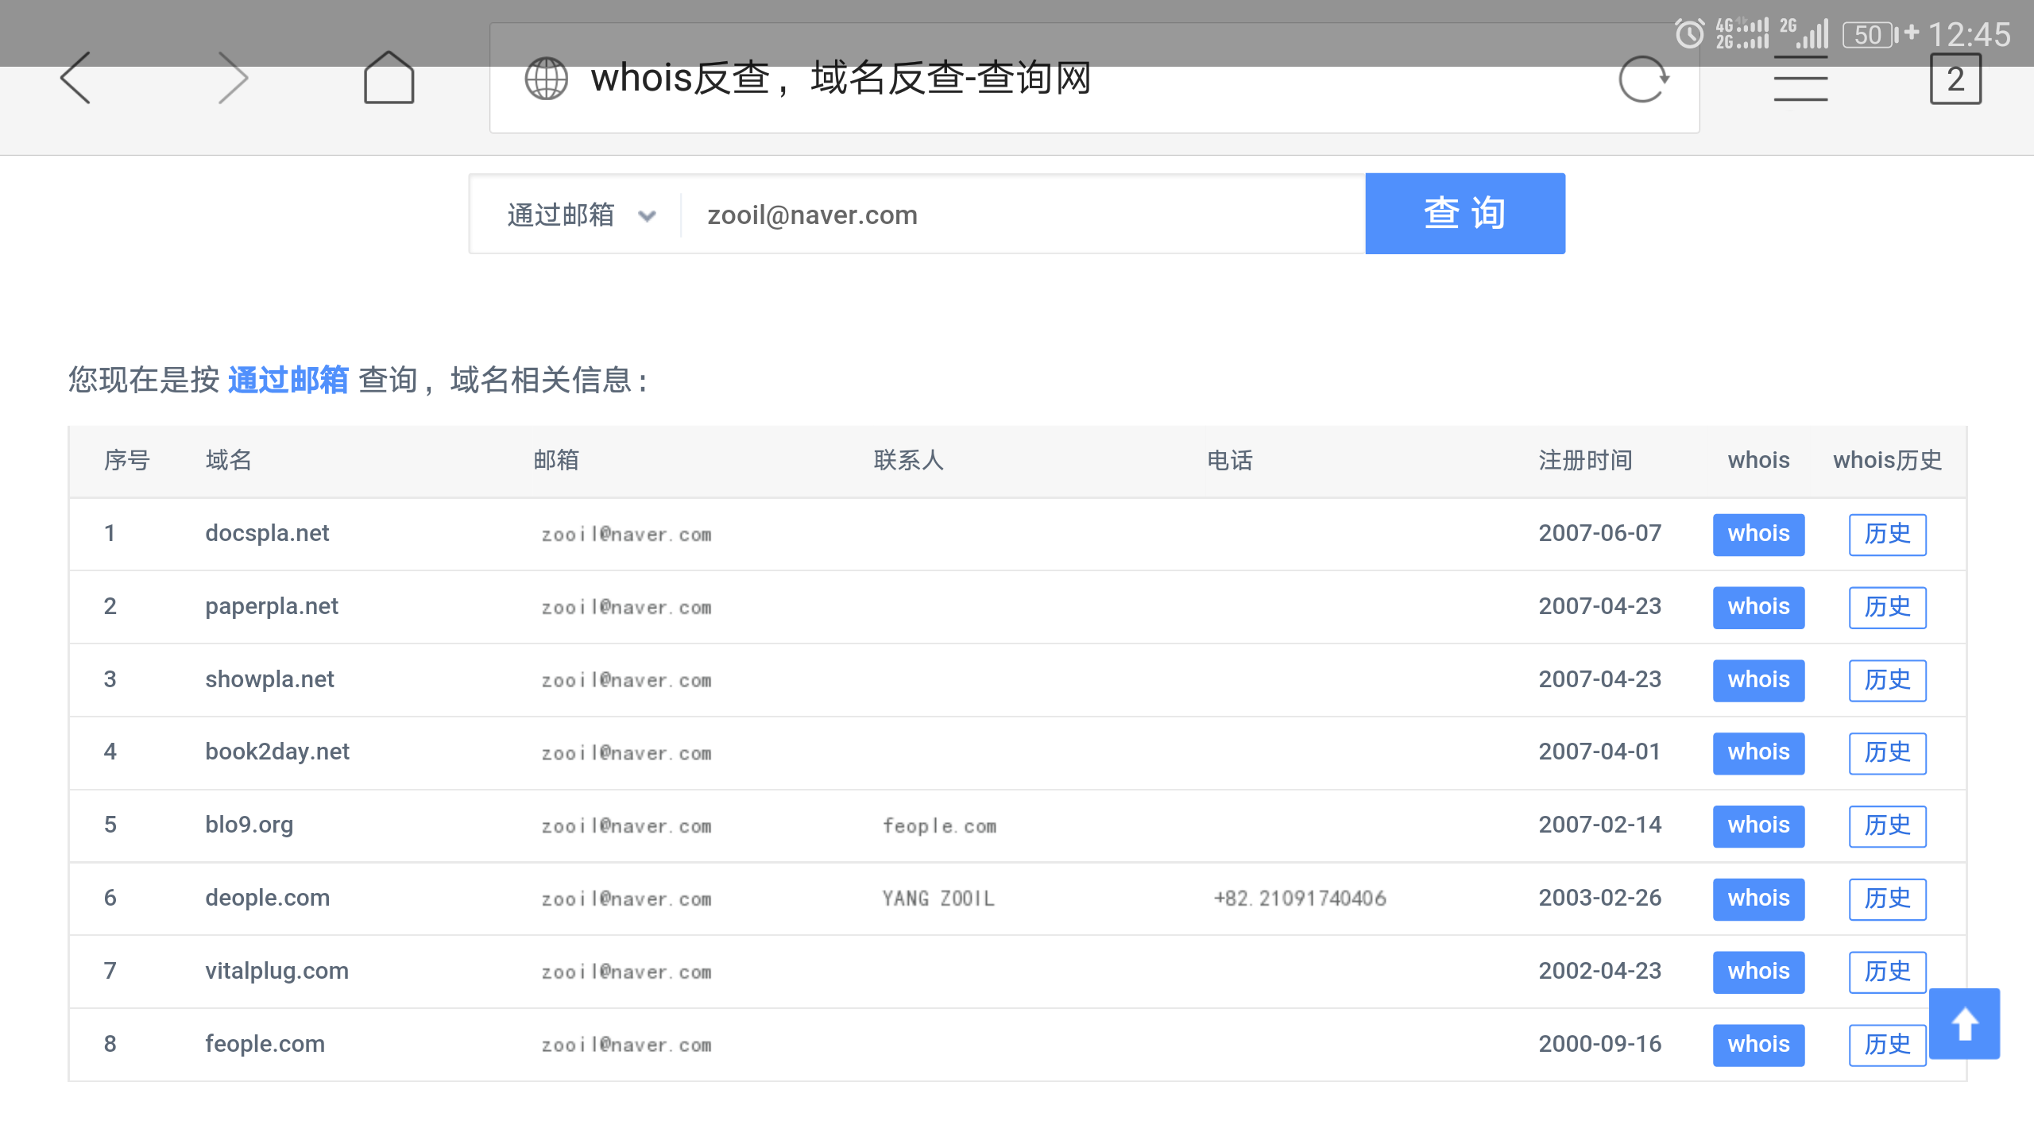Click the blue 通过邮箱 link in heading
This screenshot has width=2034, height=1144.
tap(288, 380)
